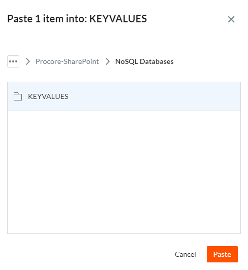
Task: Open the collapsed breadcrumb ellipsis menu
Action: tap(13, 61)
